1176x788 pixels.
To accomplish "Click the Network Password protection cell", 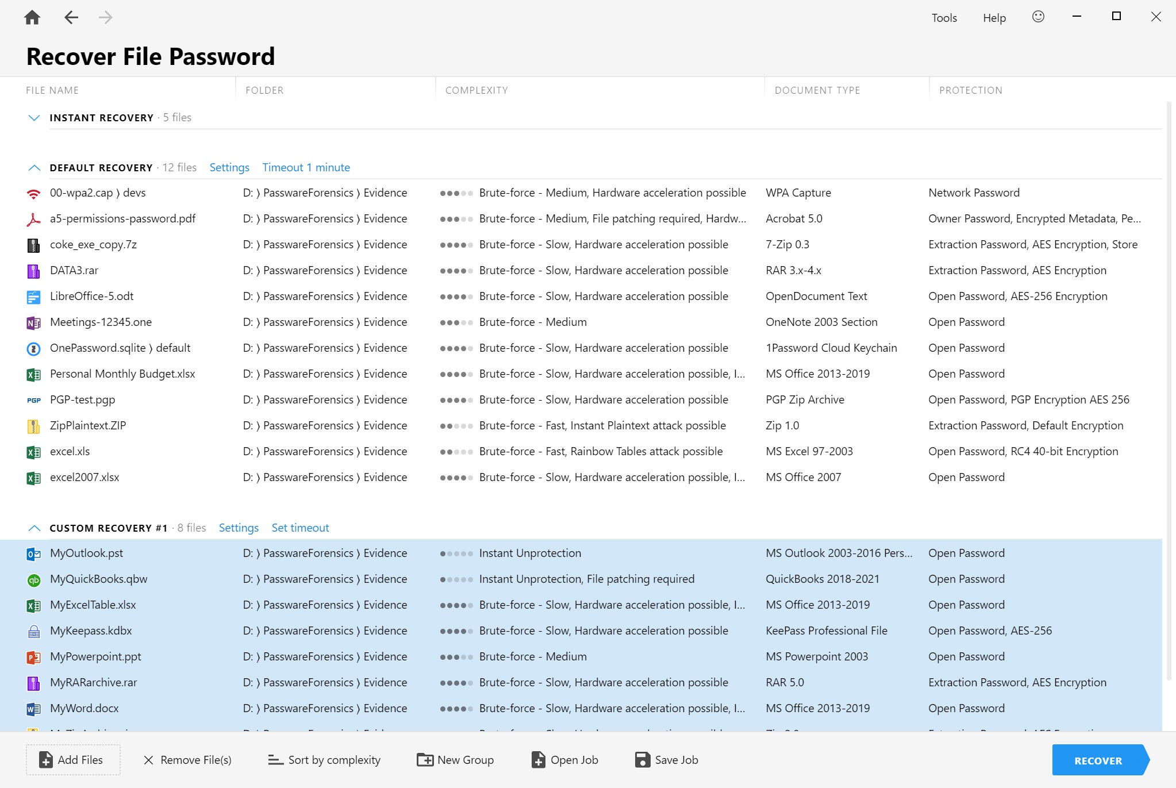I will coord(974,193).
